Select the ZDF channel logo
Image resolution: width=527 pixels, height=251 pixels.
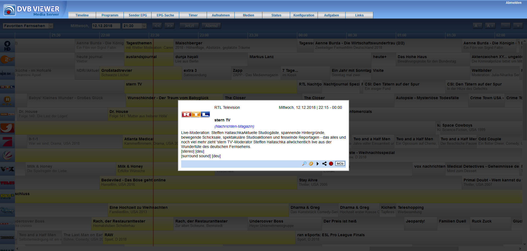(7, 59)
